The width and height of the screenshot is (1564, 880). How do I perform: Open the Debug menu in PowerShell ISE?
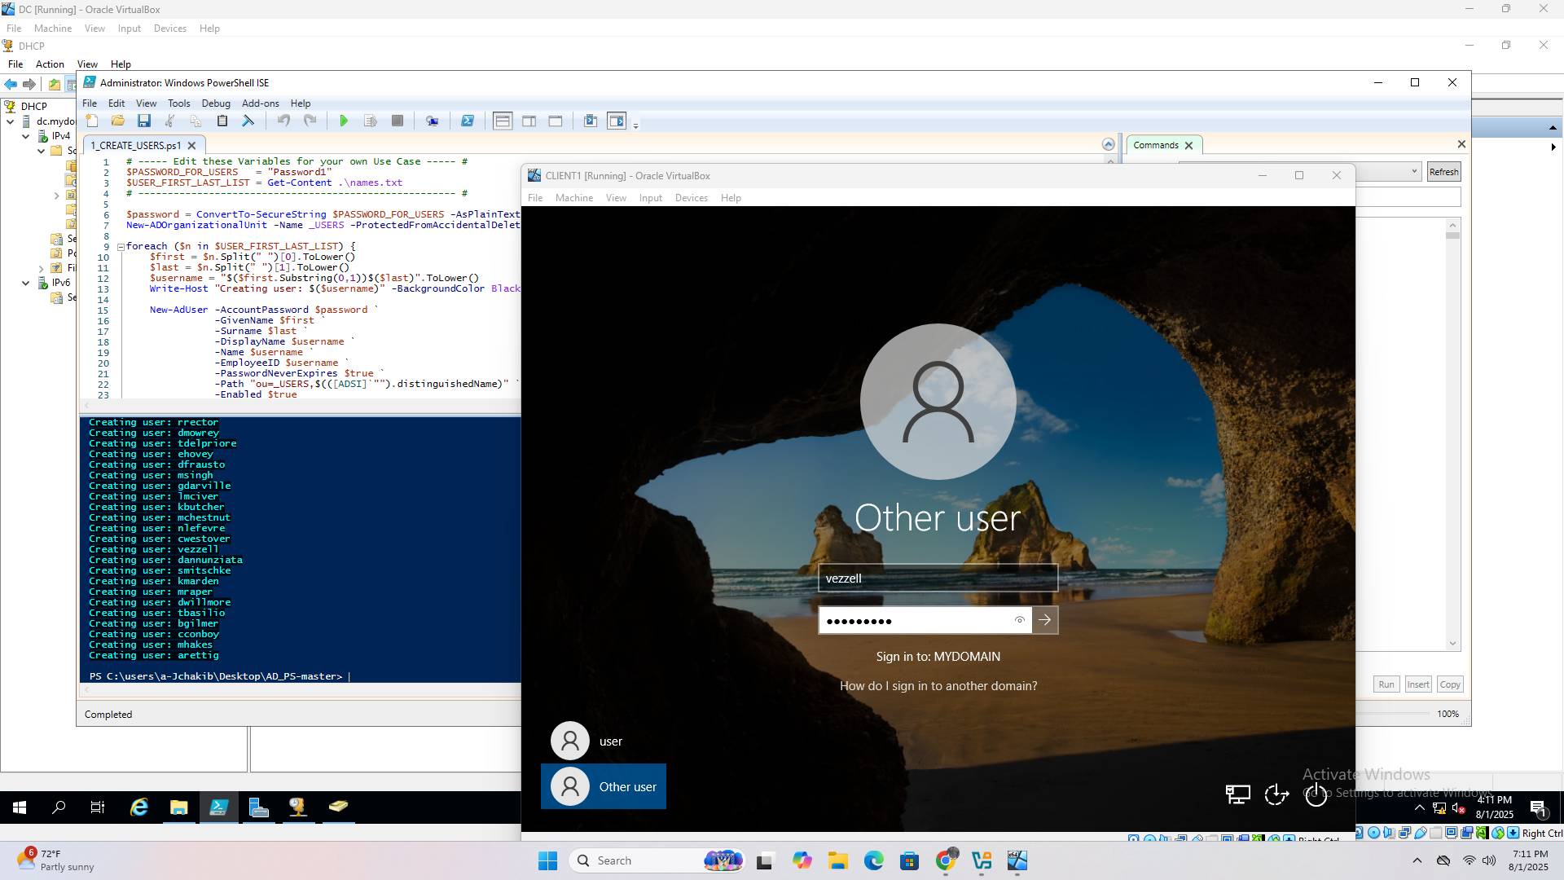[216, 103]
